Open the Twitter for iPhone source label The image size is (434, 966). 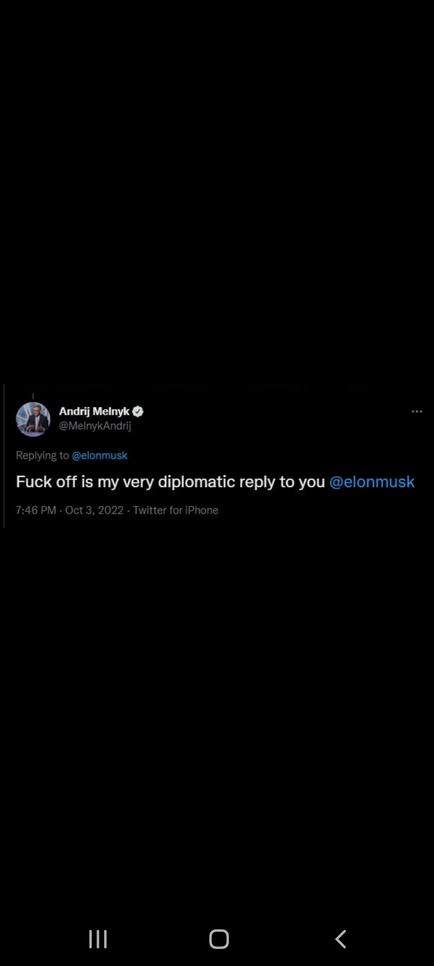[x=175, y=510]
